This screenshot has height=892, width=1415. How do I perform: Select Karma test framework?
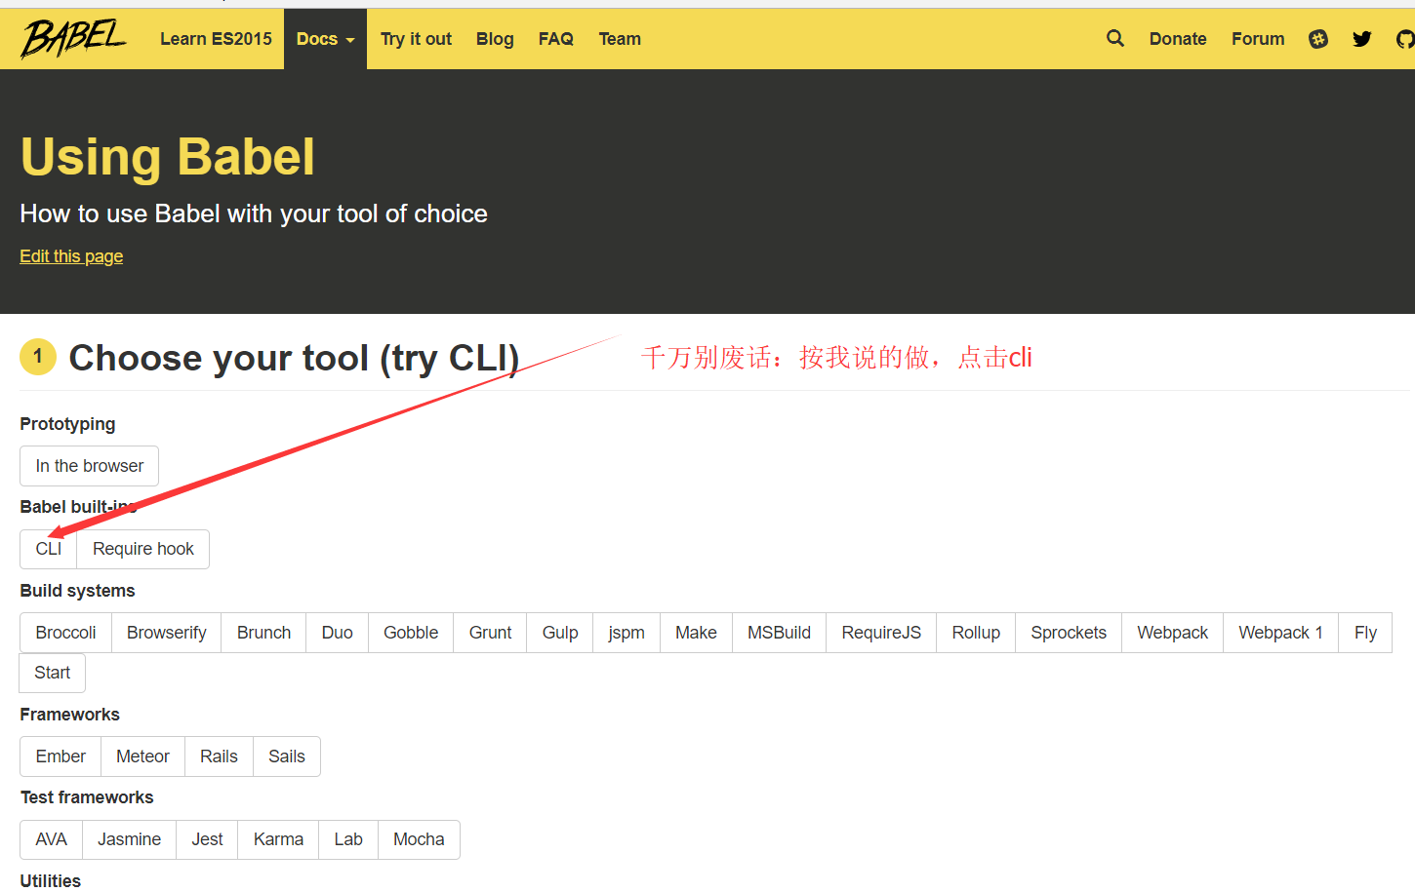tap(278, 839)
